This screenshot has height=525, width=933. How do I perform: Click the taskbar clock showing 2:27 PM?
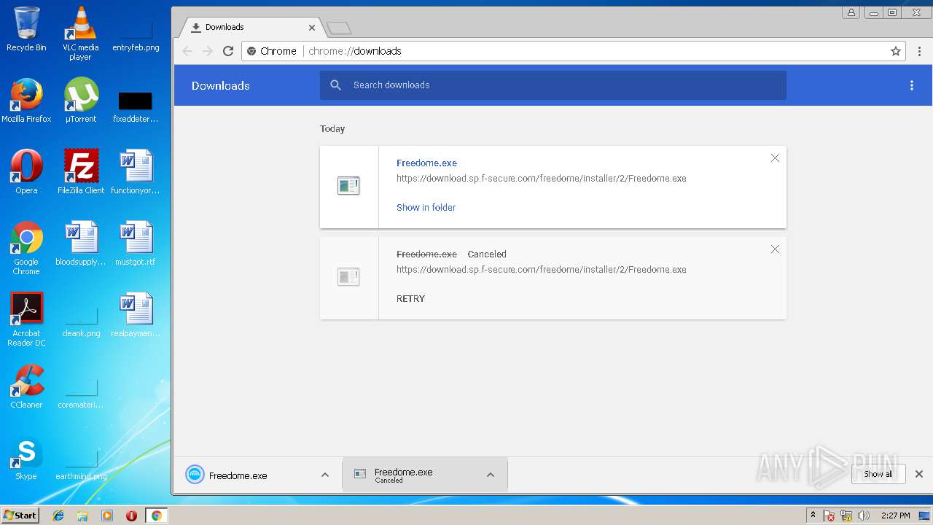[x=895, y=516]
